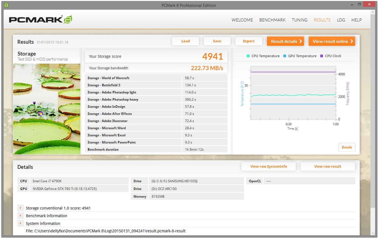The image size is (379, 240).
Task: Click the storage bandwidth 222.73 MB/s value
Action: click(x=207, y=68)
